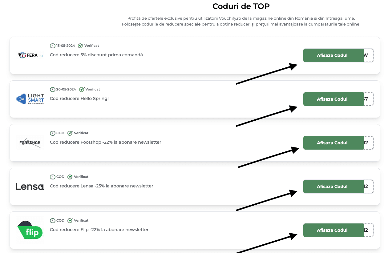Click the Verificat checkmark on the Flip offer
384x253 pixels.
click(70, 220)
